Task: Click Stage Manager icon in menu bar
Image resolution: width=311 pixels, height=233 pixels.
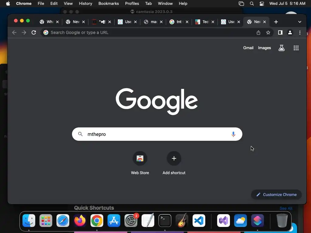Action: tap(241, 4)
